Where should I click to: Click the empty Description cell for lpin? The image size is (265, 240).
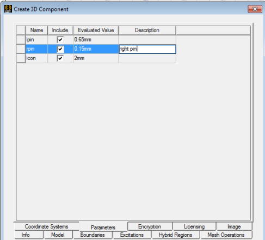coord(147,40)
